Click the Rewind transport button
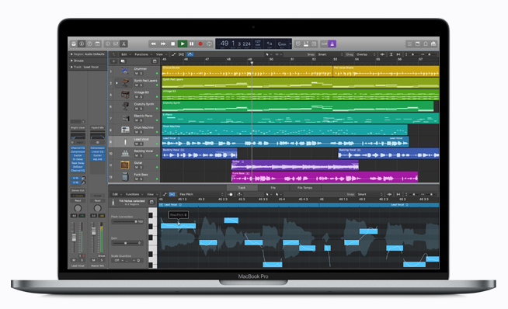The image size is (508, 309). [x=153, y=43]
